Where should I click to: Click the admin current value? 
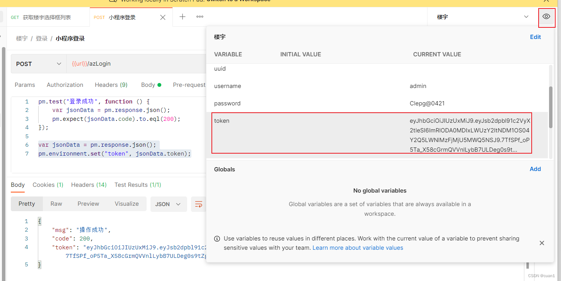tap(418, 86)
